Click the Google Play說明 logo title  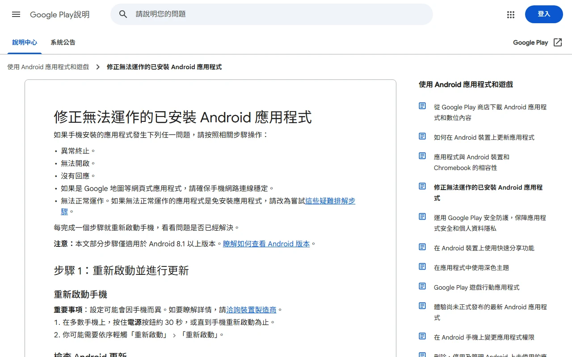click(60, 14)
